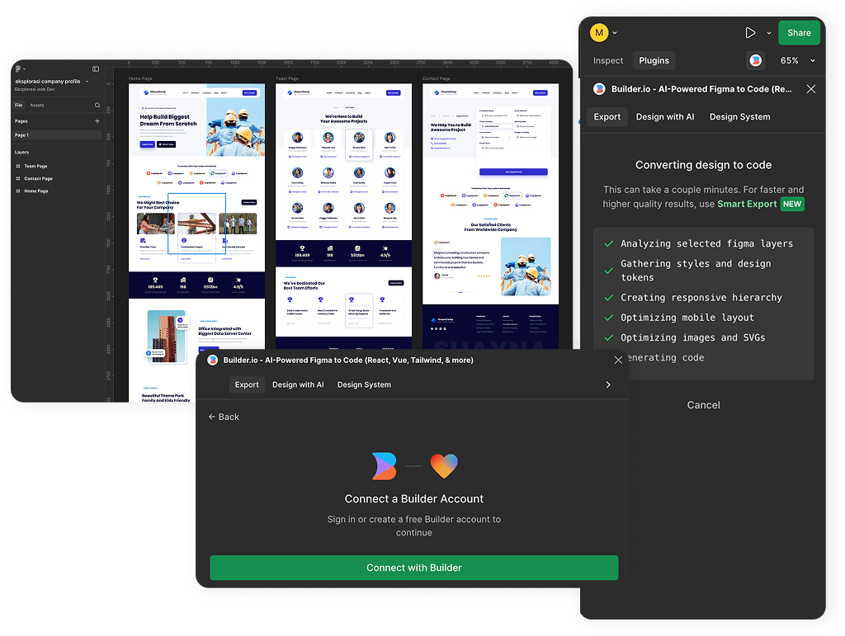This screenshot has width=845, height=636.
Task: Click Builder.io logo in right plugin header
Action: 599,89
